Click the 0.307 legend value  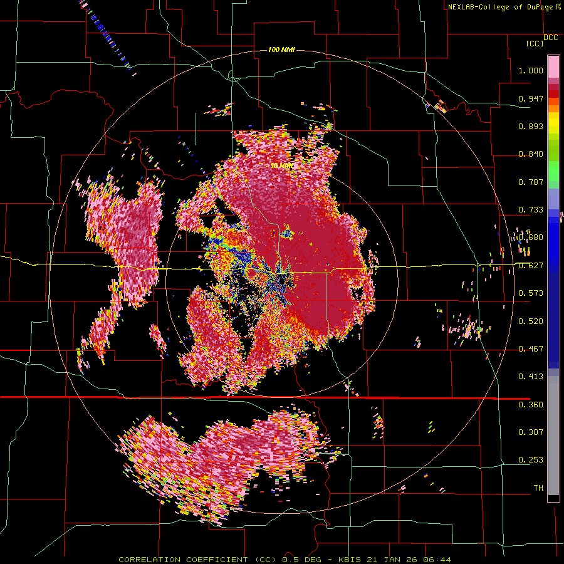(531, 432)
